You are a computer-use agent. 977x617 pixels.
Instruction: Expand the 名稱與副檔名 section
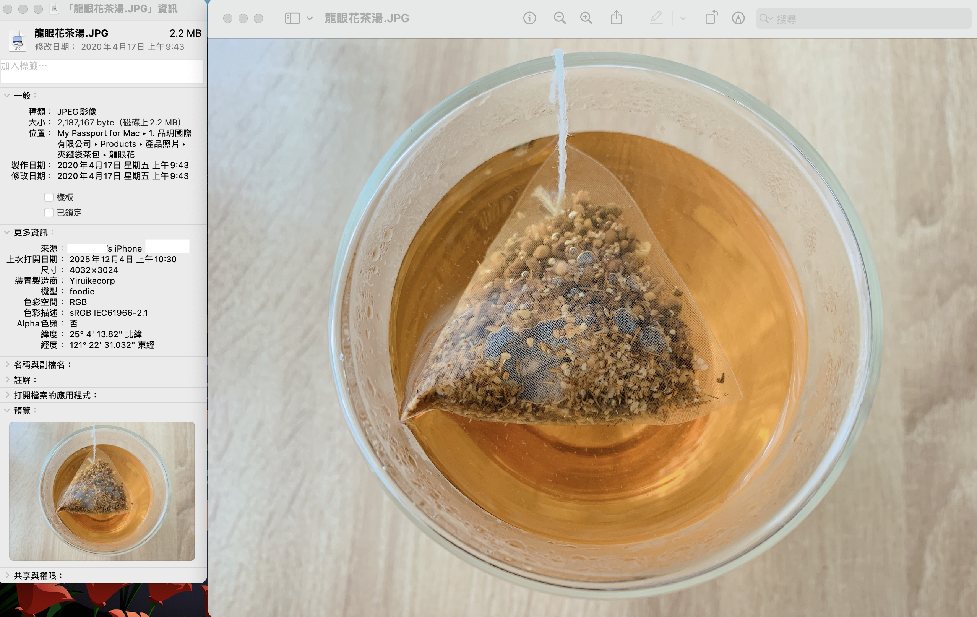pos(7,364)
